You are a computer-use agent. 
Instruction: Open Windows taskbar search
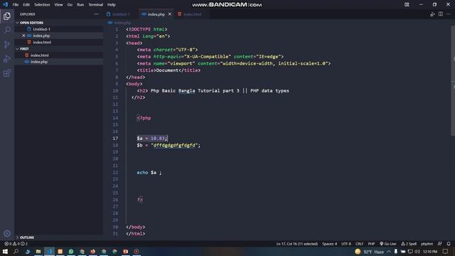point(16,251)
